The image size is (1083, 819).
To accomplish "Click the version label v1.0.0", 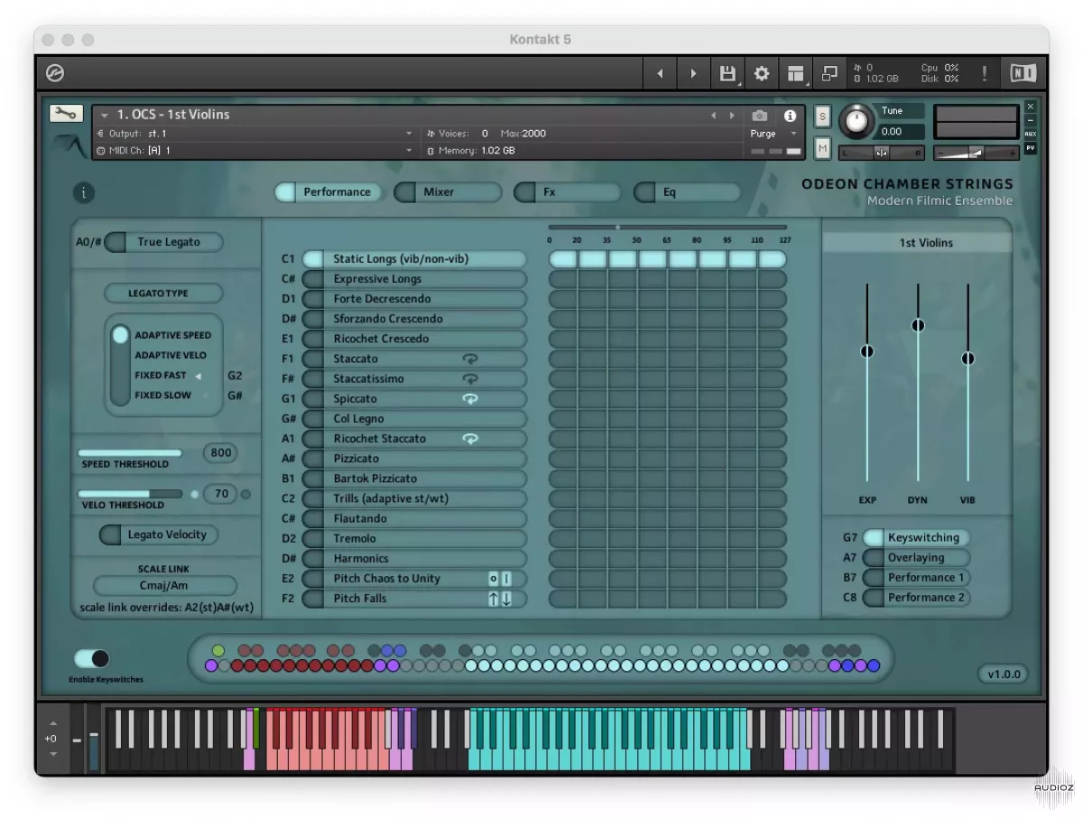I will tap(1004, 675).
